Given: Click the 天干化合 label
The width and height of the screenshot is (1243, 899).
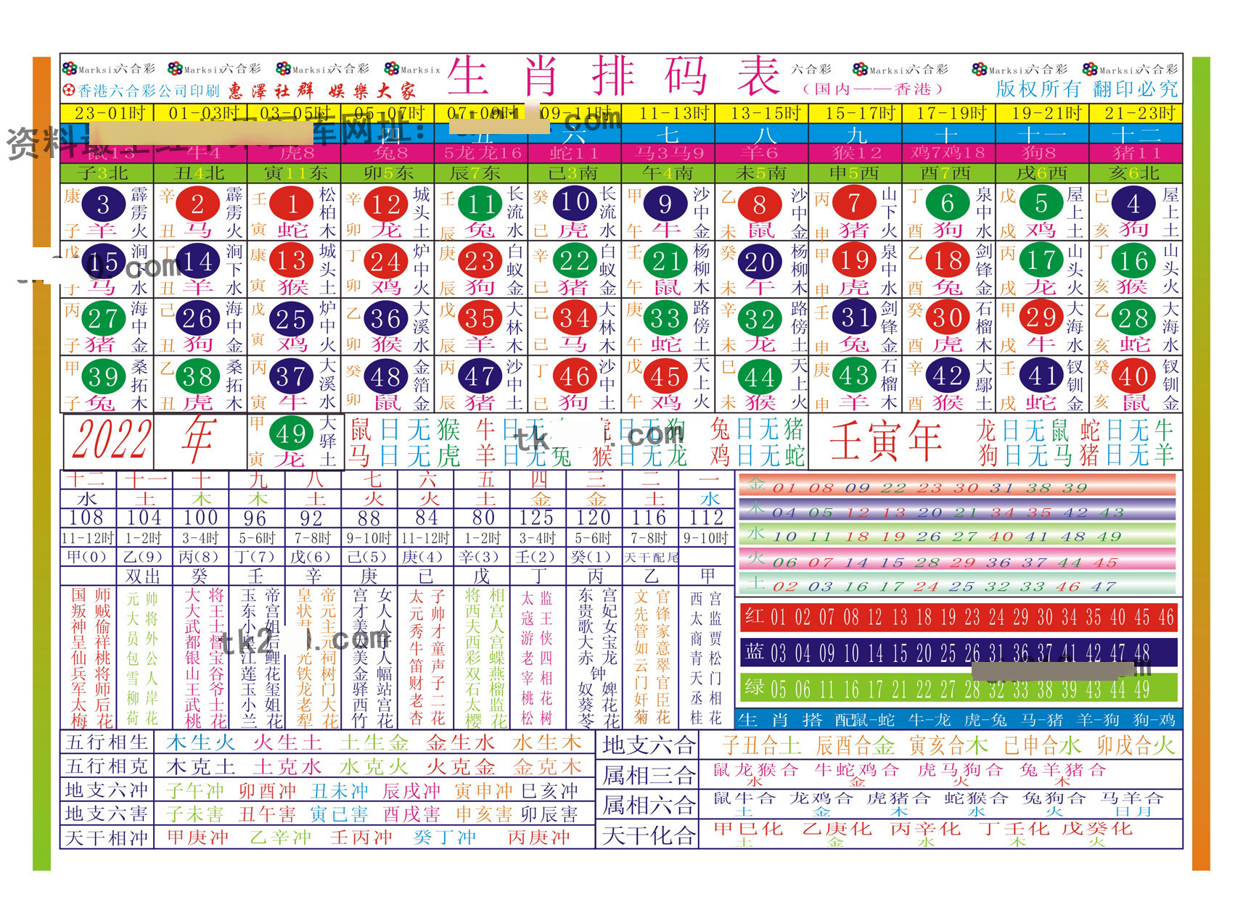Looking at the screenshot, I should click(x=649, y=835).
